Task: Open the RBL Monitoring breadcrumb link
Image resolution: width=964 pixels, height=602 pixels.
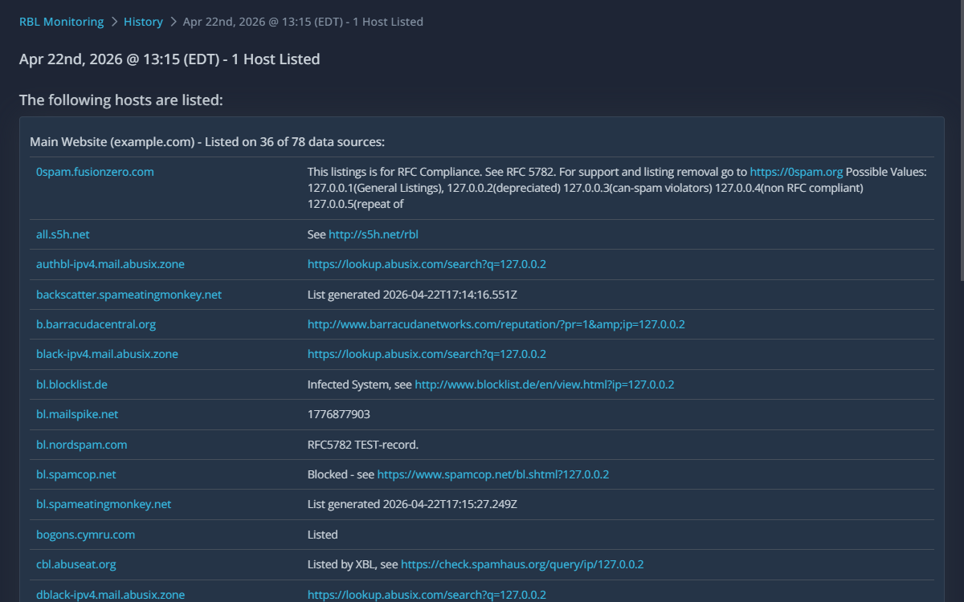Action: click(x=61, y=22)
